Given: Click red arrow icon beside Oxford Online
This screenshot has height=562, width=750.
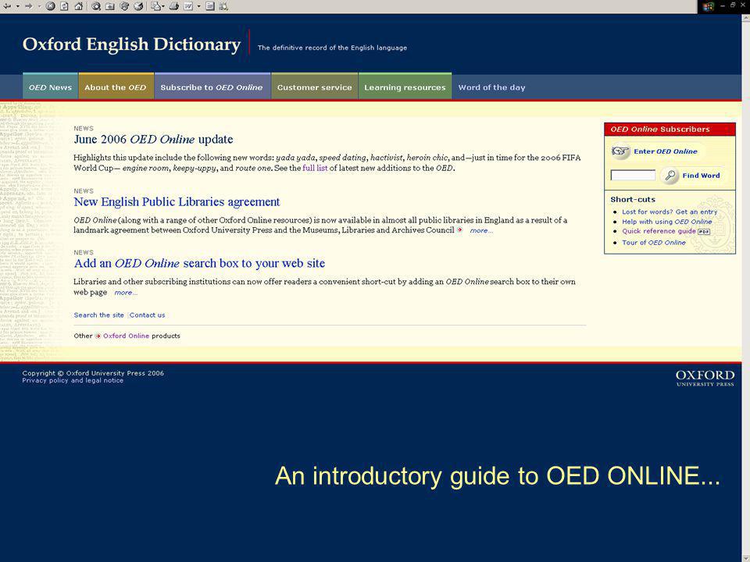Looking at the screenshot, I should click(x=98, y=336).
